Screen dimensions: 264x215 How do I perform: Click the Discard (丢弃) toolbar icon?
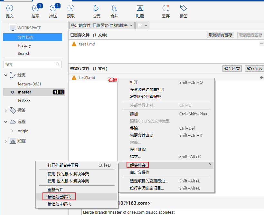point(166,11)
